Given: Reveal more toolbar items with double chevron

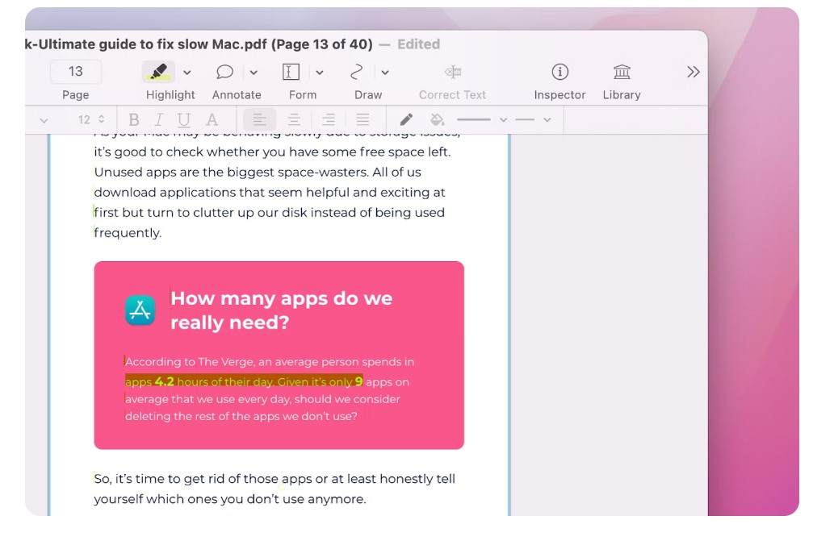Looking at the screenshot, I should point(694,72).
